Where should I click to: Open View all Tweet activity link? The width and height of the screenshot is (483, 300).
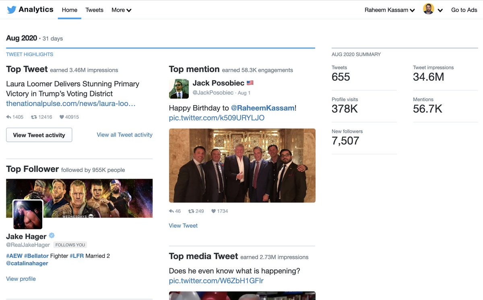click(125, 135)
